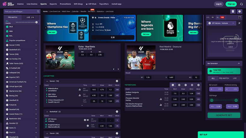Select soccer filter icon in Top Matches
Screen dimensions: 246x138
click(173, 85)
